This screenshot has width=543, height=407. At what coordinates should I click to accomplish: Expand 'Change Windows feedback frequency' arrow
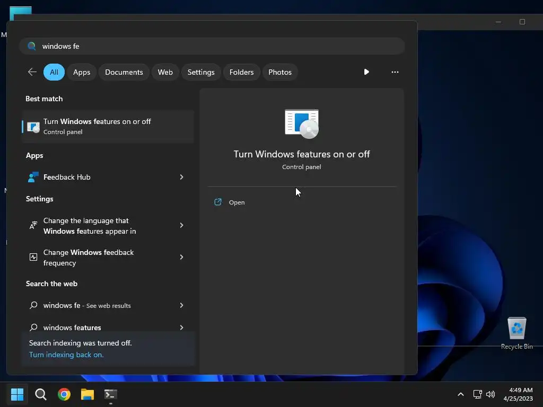click(181, 257)
